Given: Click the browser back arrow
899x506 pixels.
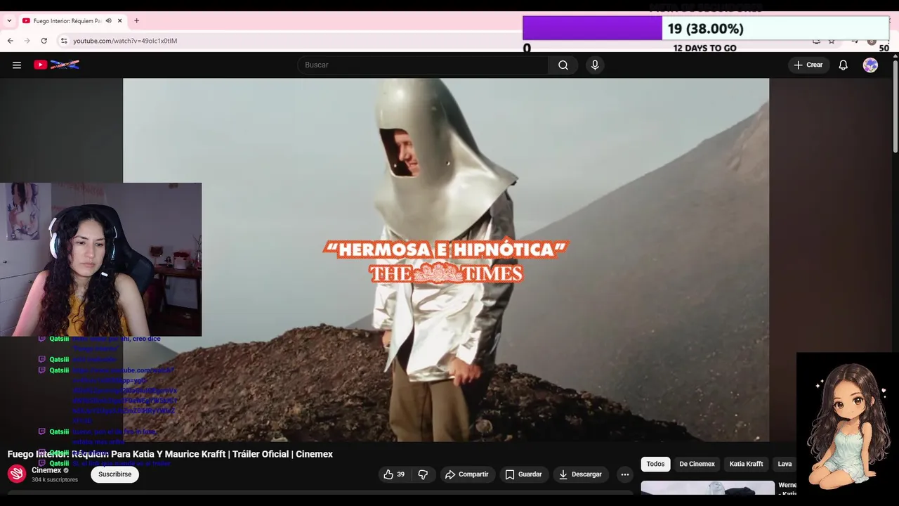Looking at the screenshot, I should tap(10, 41).
